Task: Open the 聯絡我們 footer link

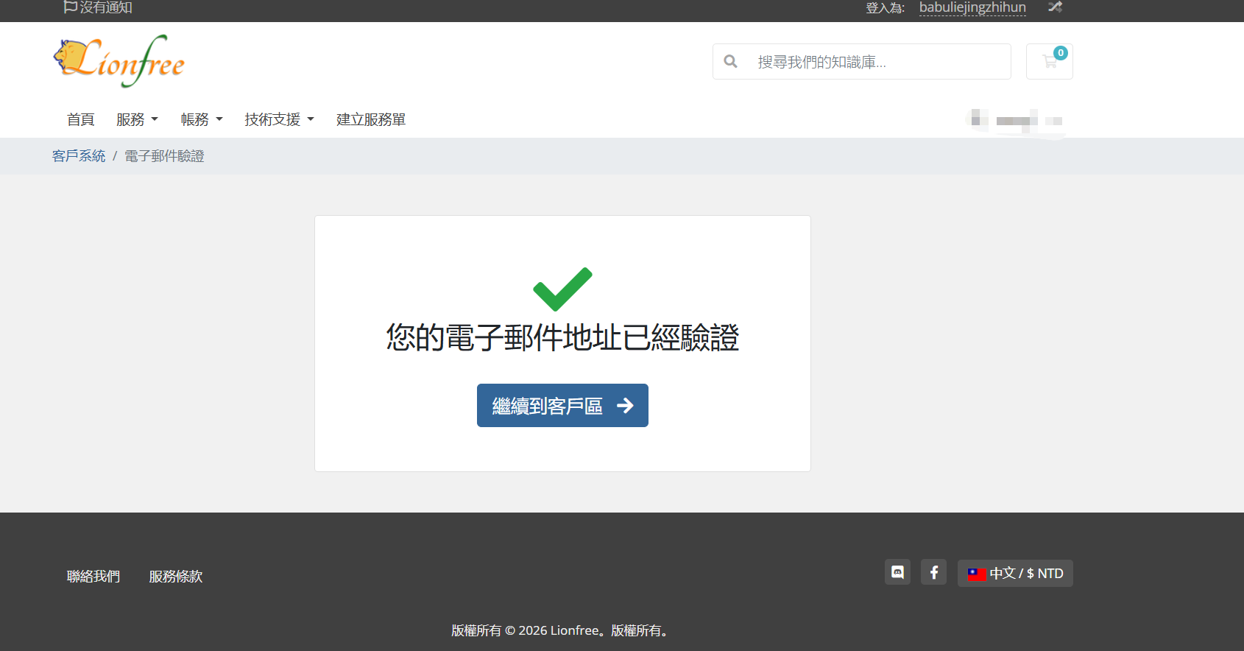Action: click(93, 576)
